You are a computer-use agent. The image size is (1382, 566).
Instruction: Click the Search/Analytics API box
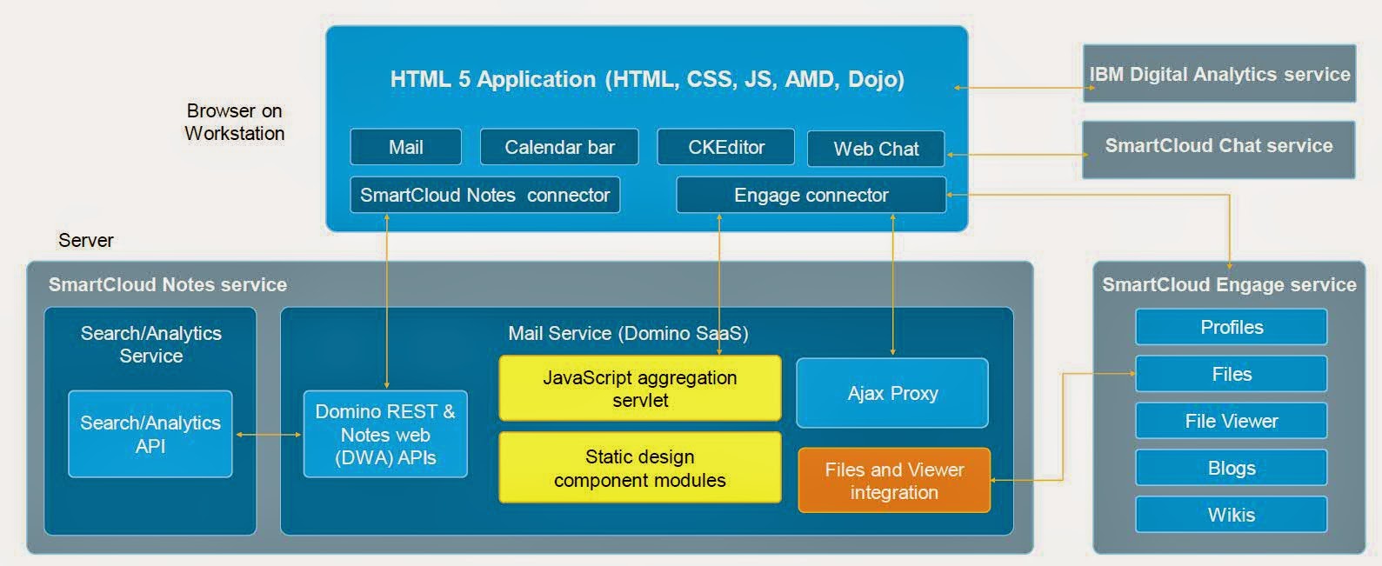click(x=150, y=434)
